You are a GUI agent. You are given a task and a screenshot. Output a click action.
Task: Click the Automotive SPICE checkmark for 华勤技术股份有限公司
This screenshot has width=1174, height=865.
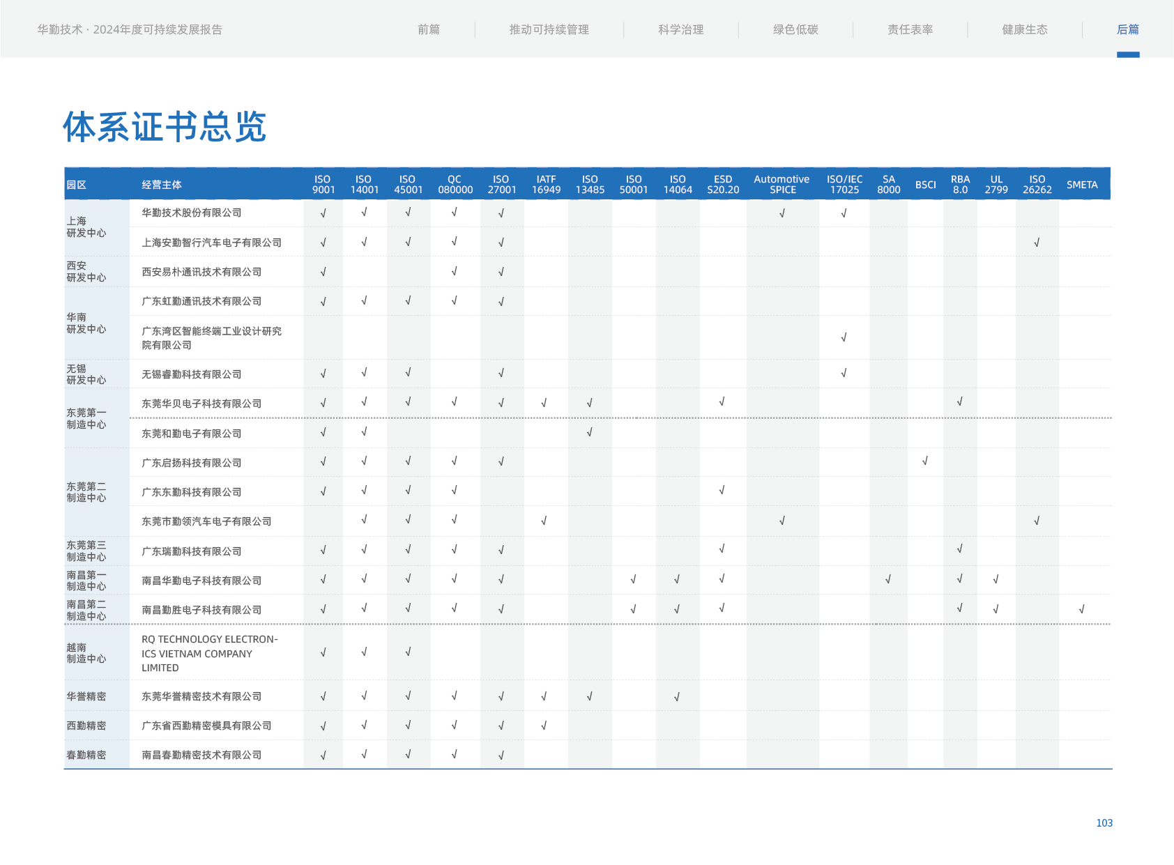[x=782, y=213]
